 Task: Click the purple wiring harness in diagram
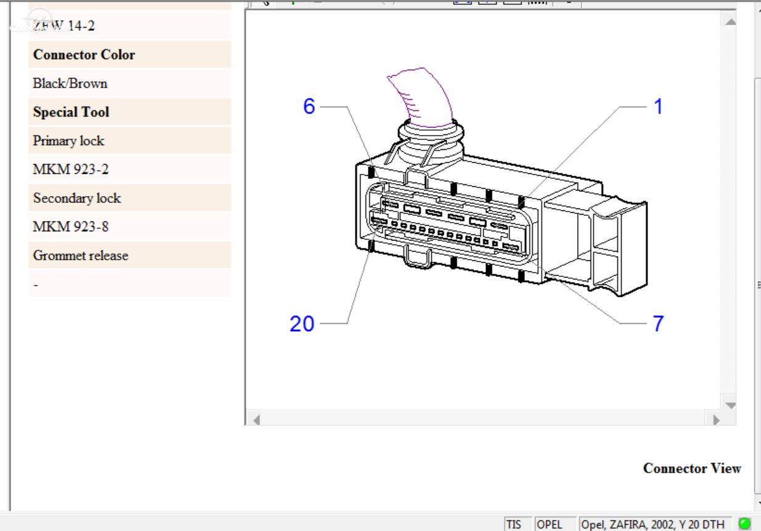coord(420,97)
